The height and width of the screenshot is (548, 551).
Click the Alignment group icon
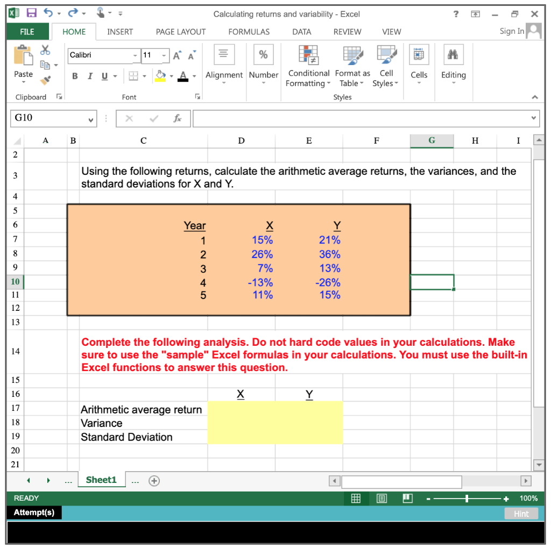[x=224, y=54]
